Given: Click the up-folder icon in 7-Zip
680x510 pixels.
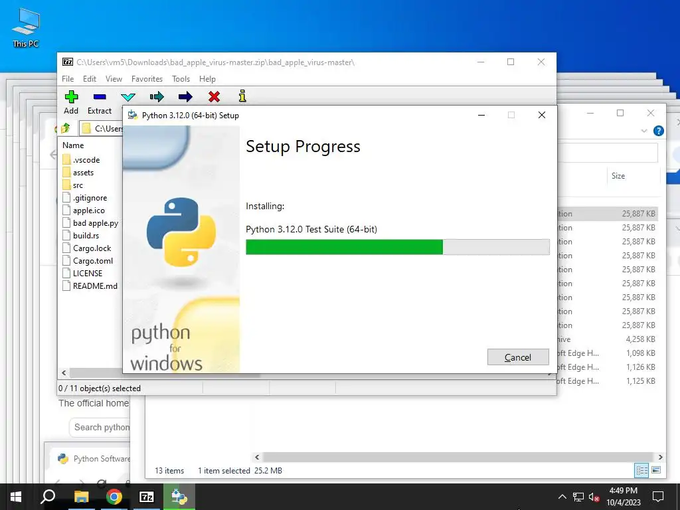Looking at the screenshot, I should click(65, 128).
